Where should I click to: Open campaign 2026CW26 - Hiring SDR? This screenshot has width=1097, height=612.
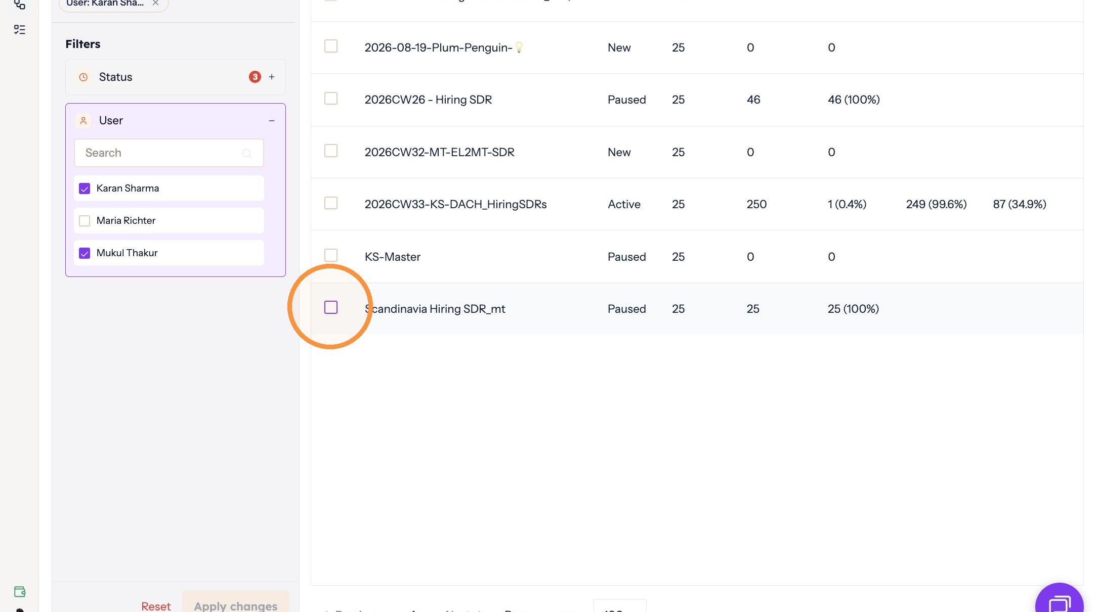[x=428, y=100]
